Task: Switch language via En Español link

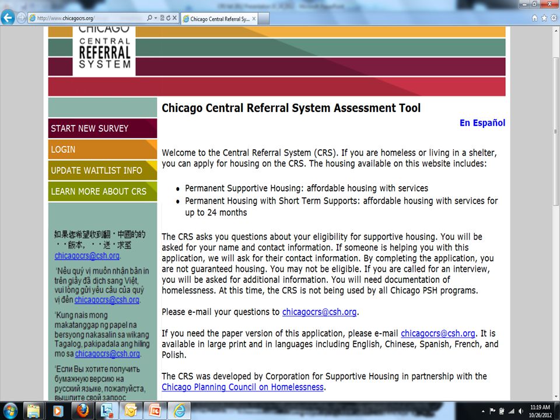Action: 482,123
